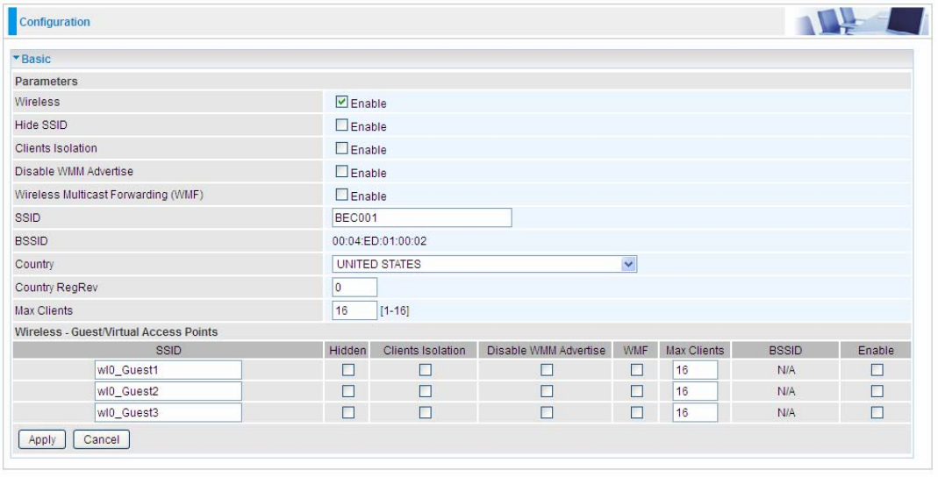Click the Parameters section heading
The image size is (938, 477).
[x=46, y=82]
